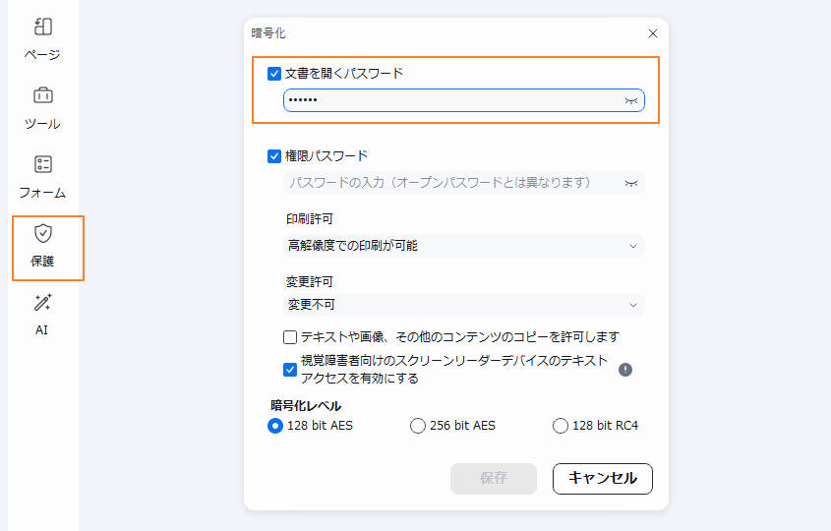Screen dimensions: 831x531
Task: Click the 印刷許可 label
Action: coord(310,219)
